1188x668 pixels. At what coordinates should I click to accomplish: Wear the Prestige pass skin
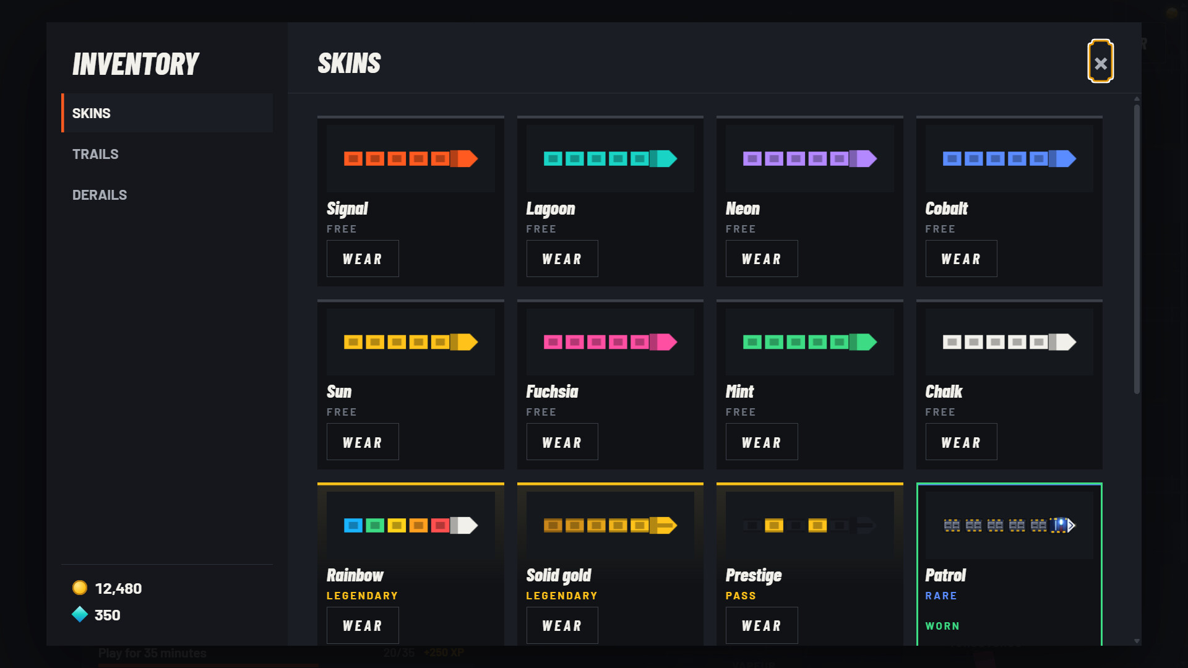[x=762, y=625]
